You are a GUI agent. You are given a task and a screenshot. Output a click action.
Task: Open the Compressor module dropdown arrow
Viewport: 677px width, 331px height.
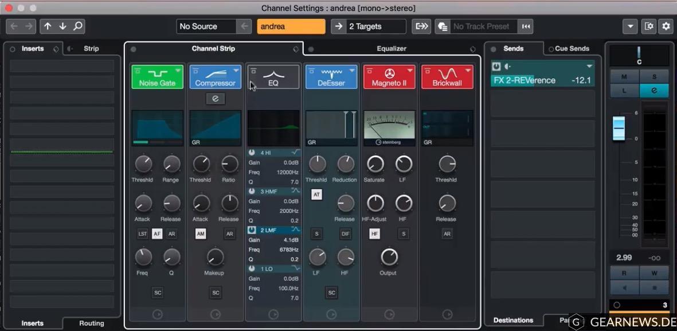(236, 71)
